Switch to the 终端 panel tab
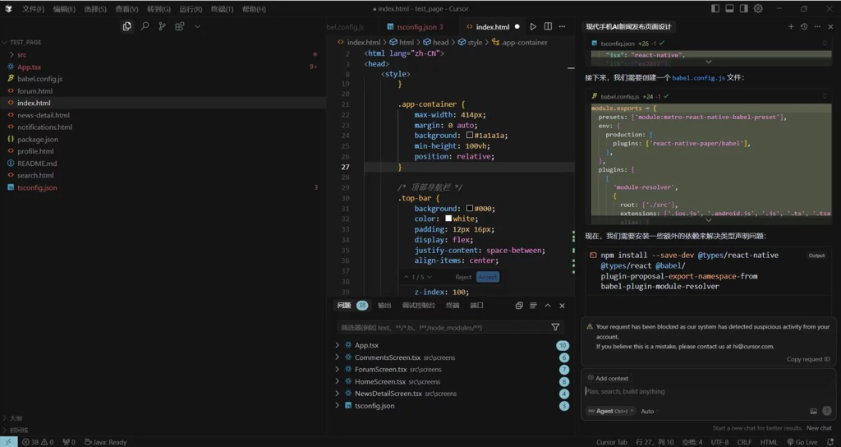The image size is (841, 447). coord(453,306)
